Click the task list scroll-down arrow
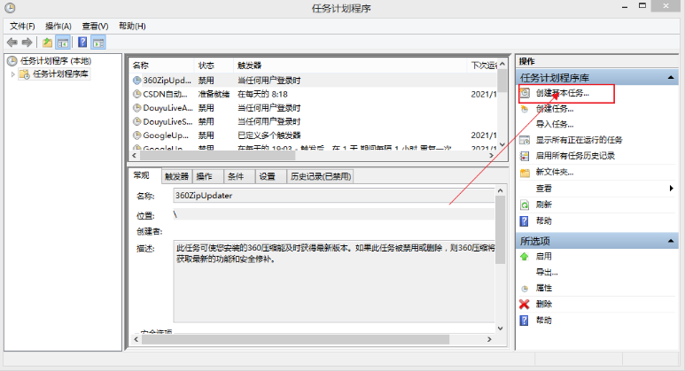 (x=502, y=144)
